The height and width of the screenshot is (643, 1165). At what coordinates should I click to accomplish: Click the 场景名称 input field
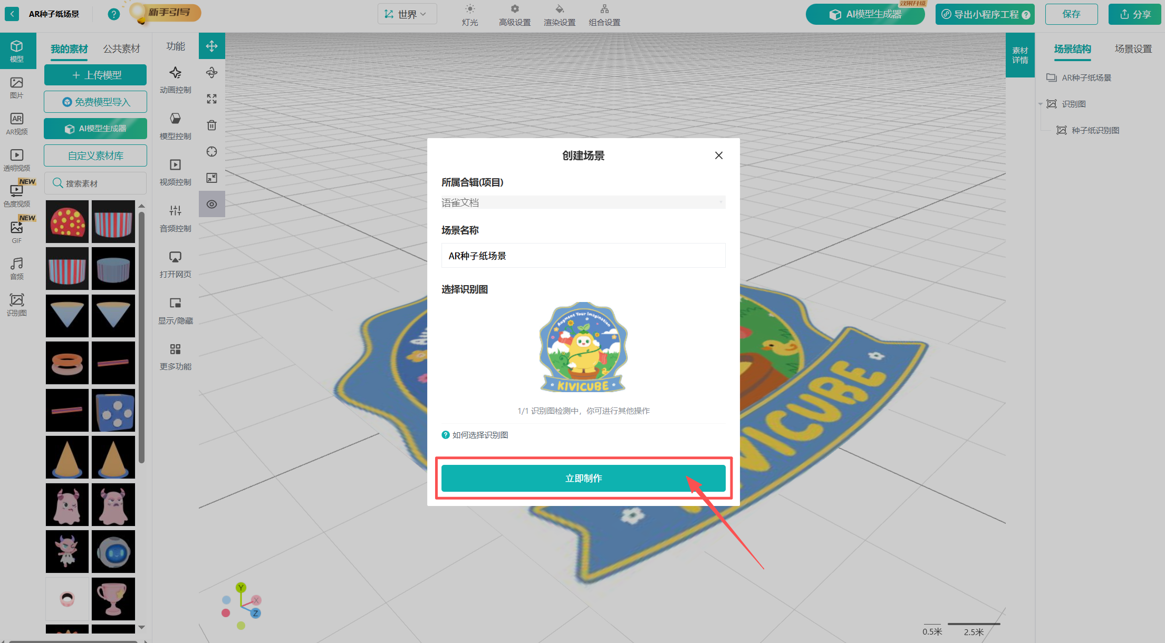(583, 256)
